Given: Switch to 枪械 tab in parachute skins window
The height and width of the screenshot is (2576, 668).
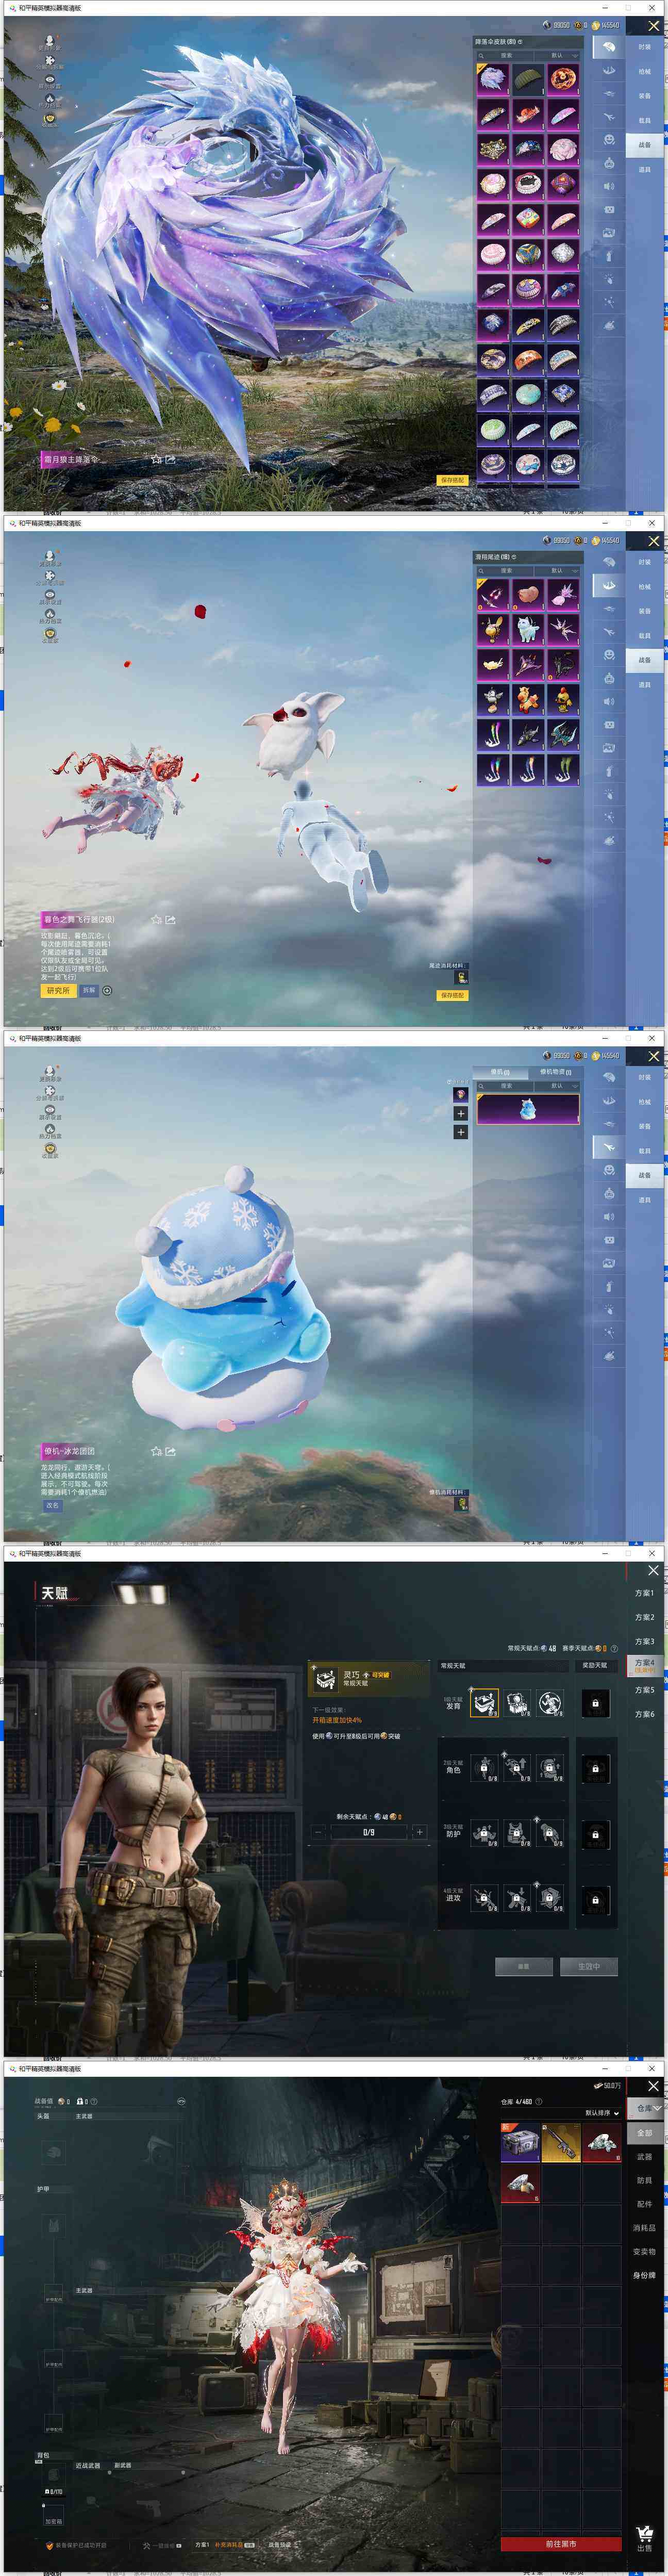Looking at the screenshot, I should tap(645, 71).
